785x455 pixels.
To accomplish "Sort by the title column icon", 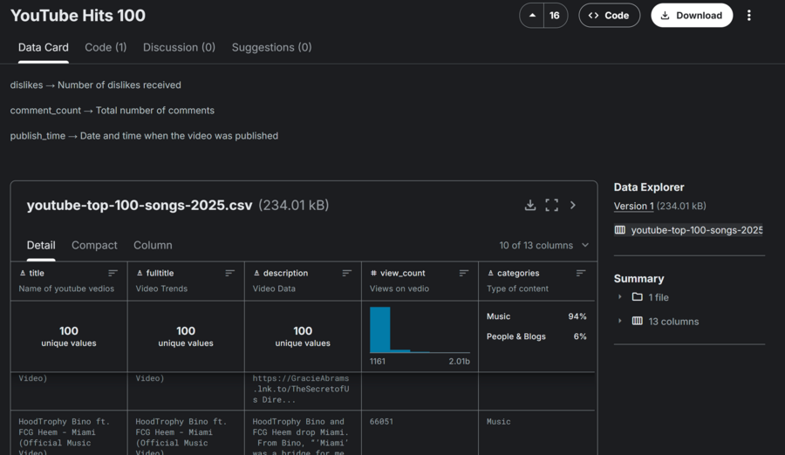I will click(113, 273).
